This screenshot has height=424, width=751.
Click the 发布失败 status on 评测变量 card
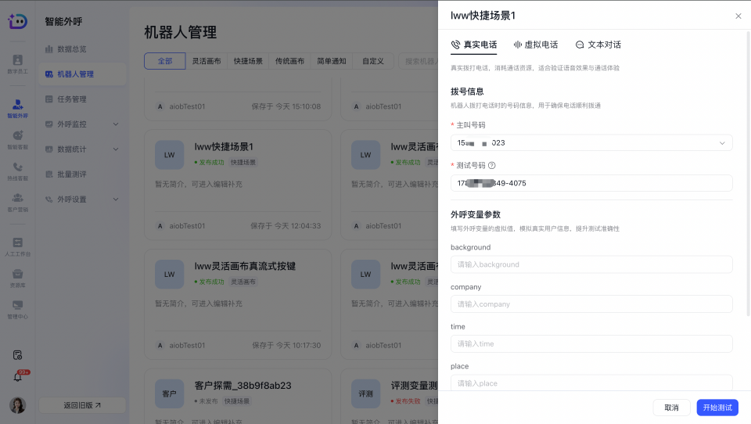[x=406, y=401]
